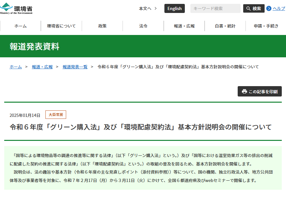Image resolution: width=286 pixels, height=204 pixels.
Task: Open the 環境省について section
Action: coord(61,26)
